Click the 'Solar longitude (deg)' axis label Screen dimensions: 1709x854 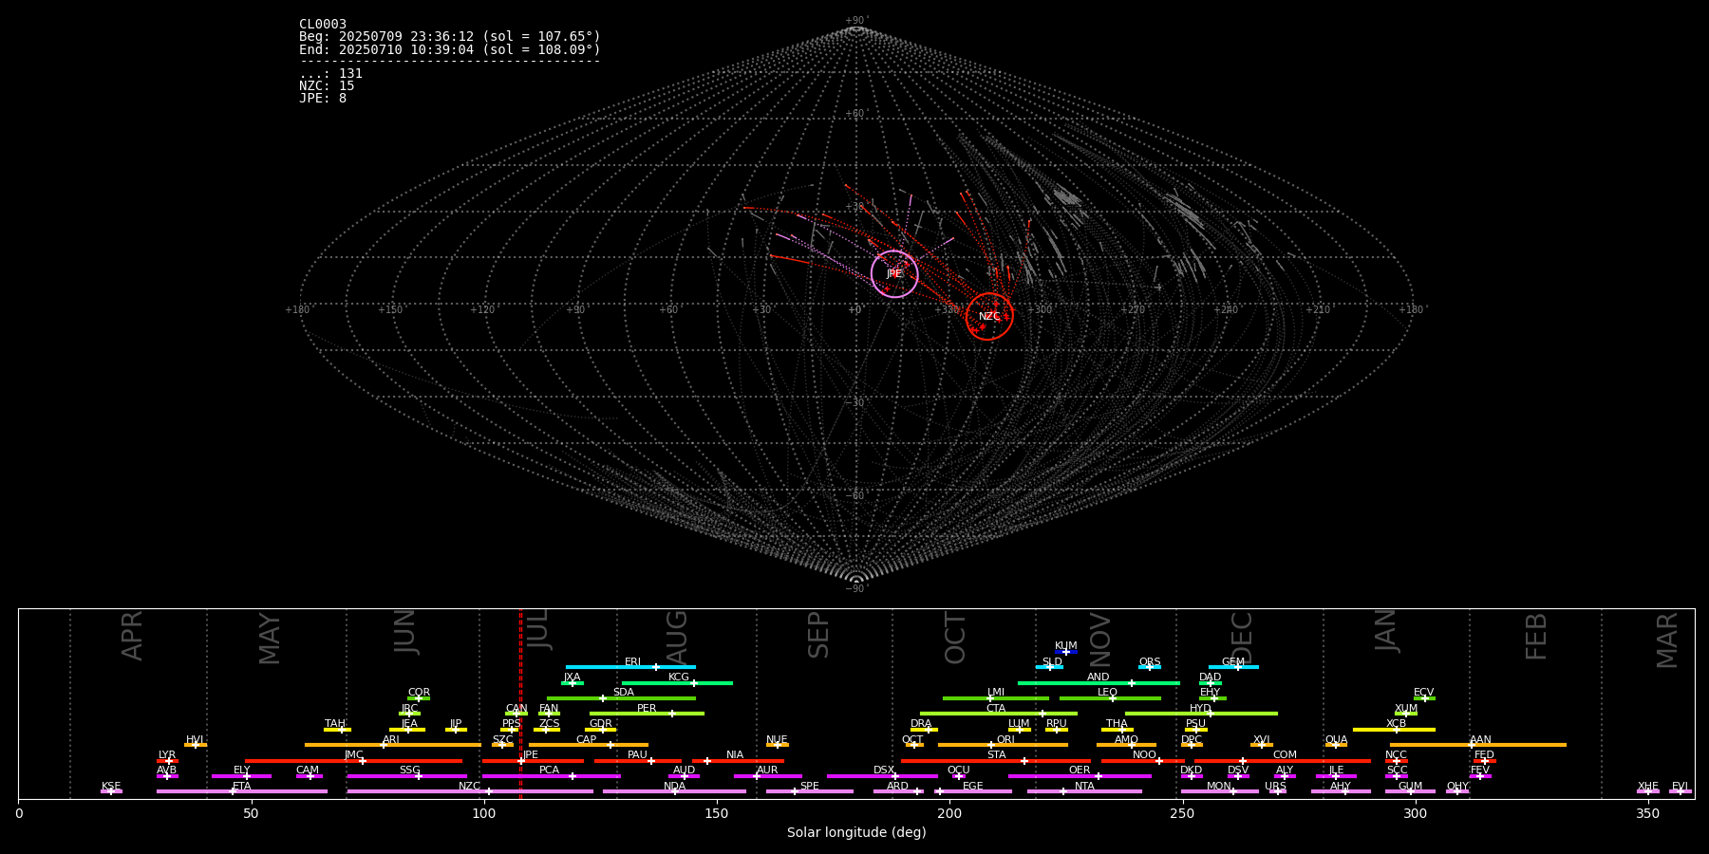coord(856,833)
